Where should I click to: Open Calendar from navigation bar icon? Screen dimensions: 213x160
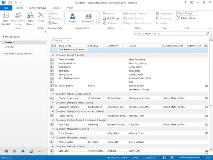pos(14,151)
